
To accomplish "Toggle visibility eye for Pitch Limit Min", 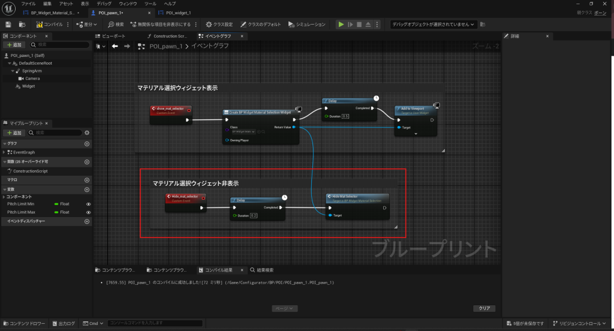I will tap(88, 204).
